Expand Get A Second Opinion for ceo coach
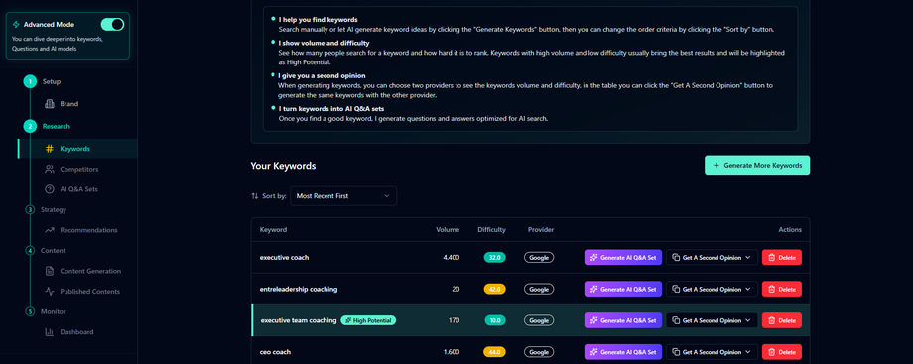This screenshot has width=913, height=364. [x=713, y=352]
